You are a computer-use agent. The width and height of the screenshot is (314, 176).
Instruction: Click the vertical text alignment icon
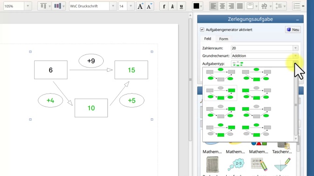pos(250,6)
